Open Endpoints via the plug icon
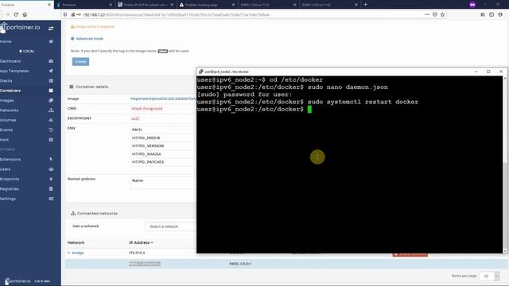This screenshot has height=286, width=509. [51, 179]
